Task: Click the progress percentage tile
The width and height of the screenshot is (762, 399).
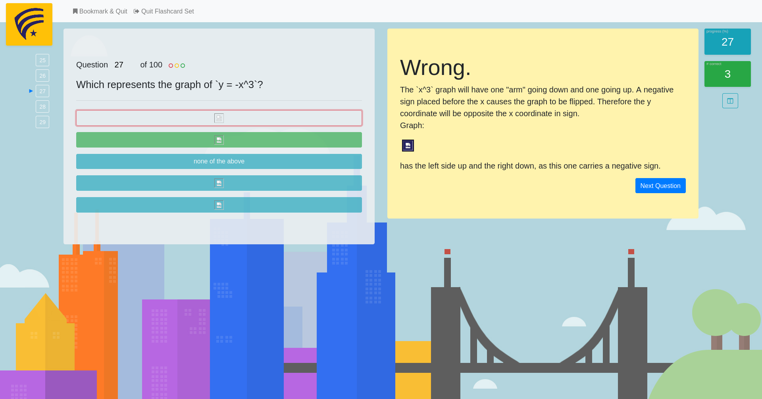Action: click(x=727, y=42)
